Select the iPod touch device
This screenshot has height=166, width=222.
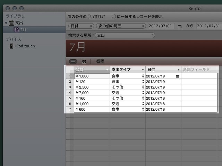(25, 46)
